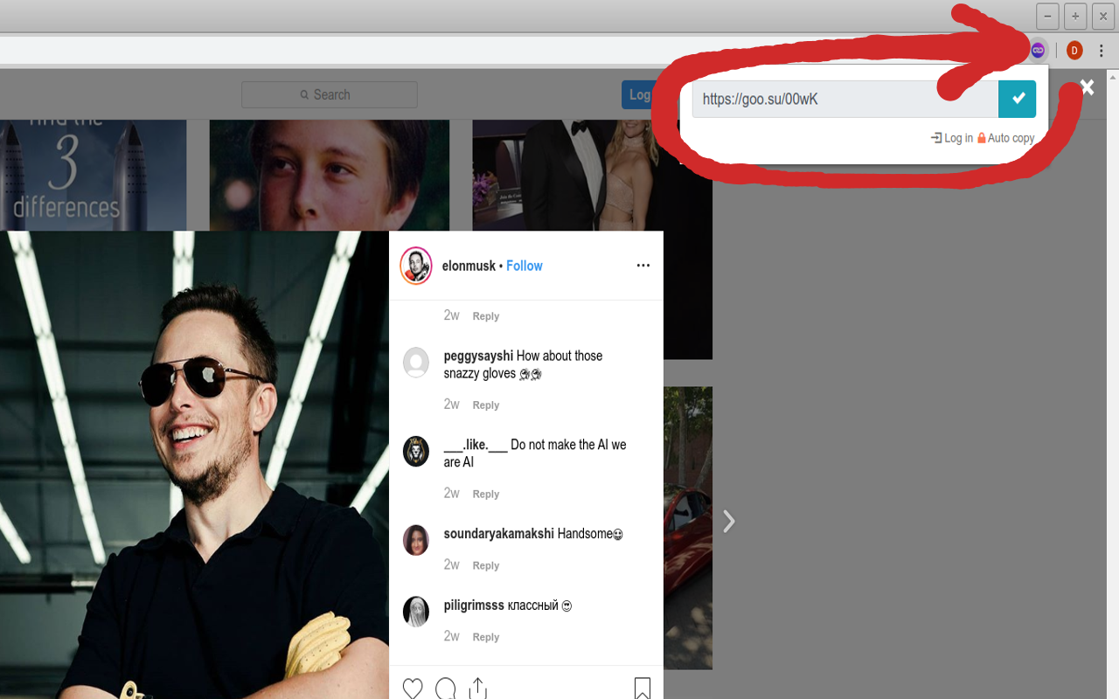
Task: Reply to piligrimsss comment
Action: [x=486, y=638]
